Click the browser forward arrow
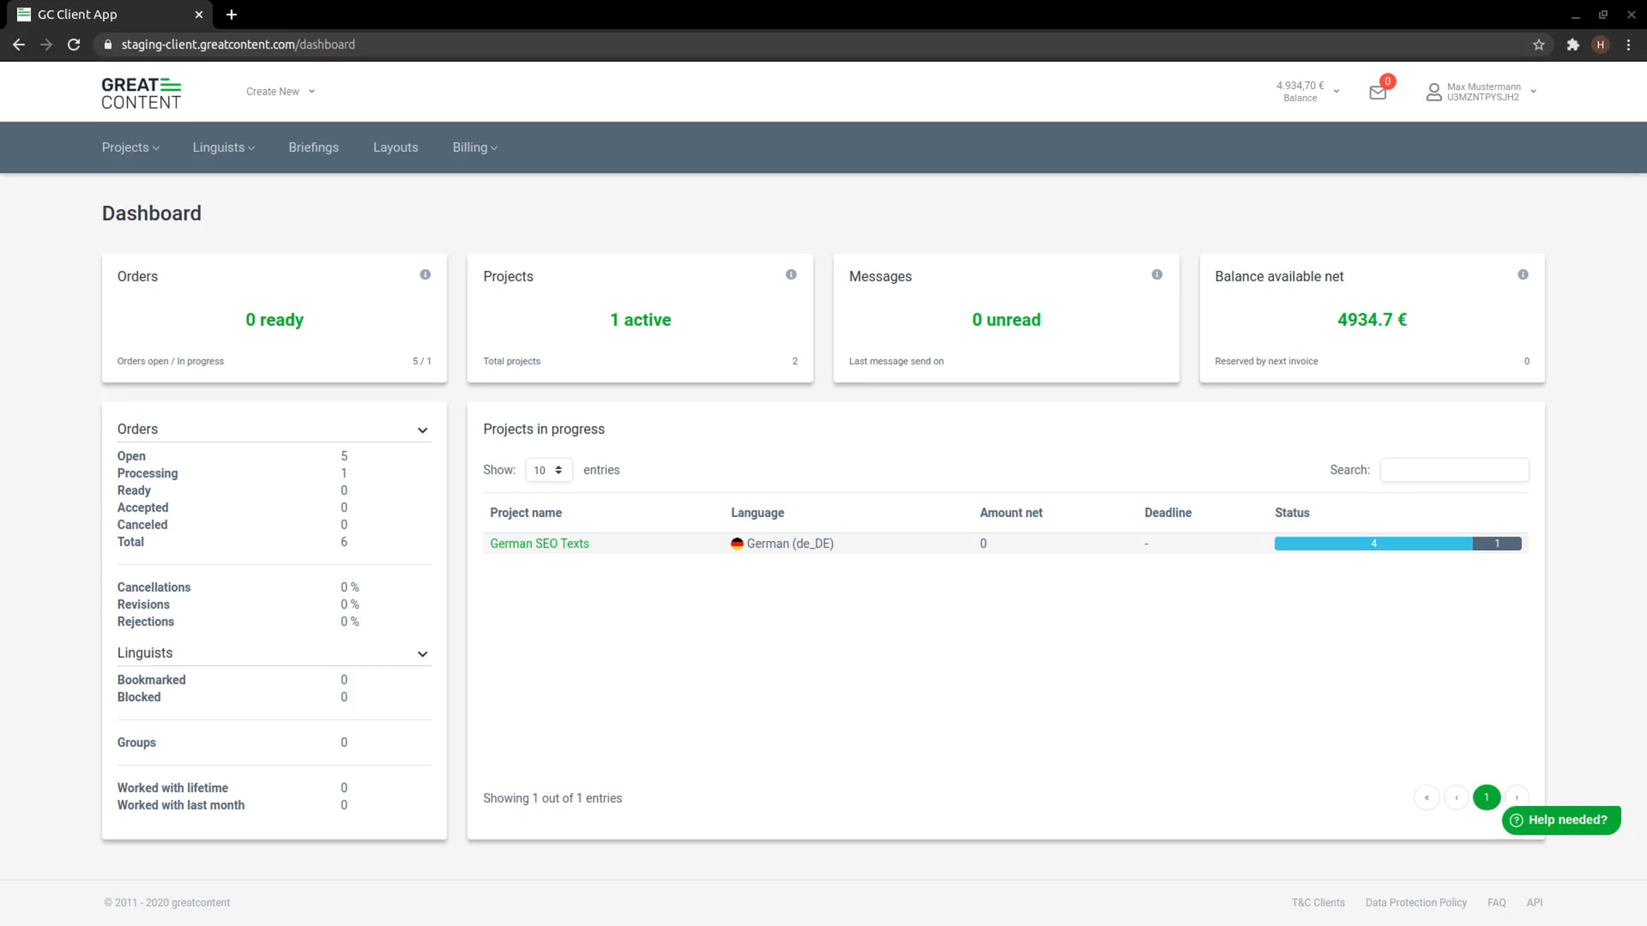1647x926 pixels. (x=46, y=45)
